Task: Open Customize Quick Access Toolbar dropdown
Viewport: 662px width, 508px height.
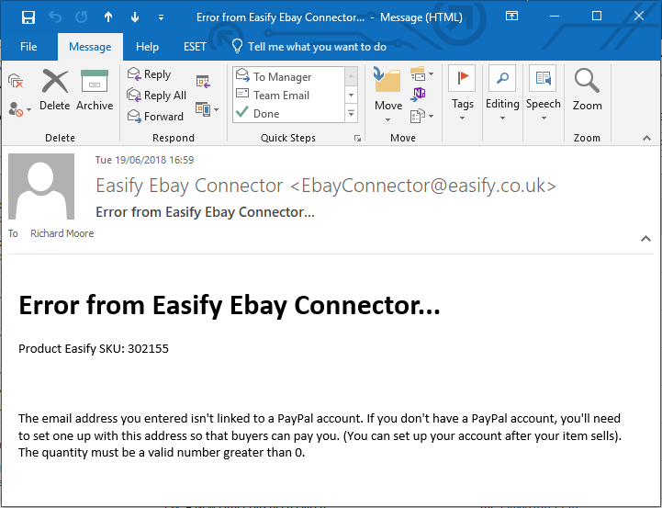Action: pyautogui.click(x=161, y=17)
